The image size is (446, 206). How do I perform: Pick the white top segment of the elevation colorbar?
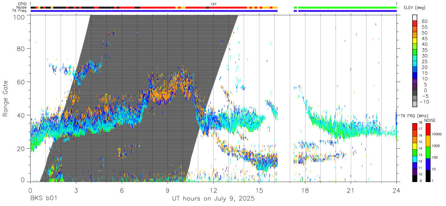point(415,17)
